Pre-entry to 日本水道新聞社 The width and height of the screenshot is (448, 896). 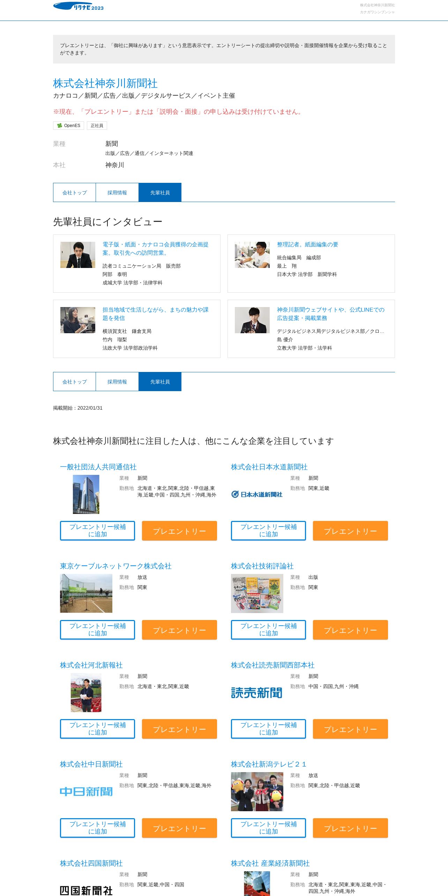[350, 530]
